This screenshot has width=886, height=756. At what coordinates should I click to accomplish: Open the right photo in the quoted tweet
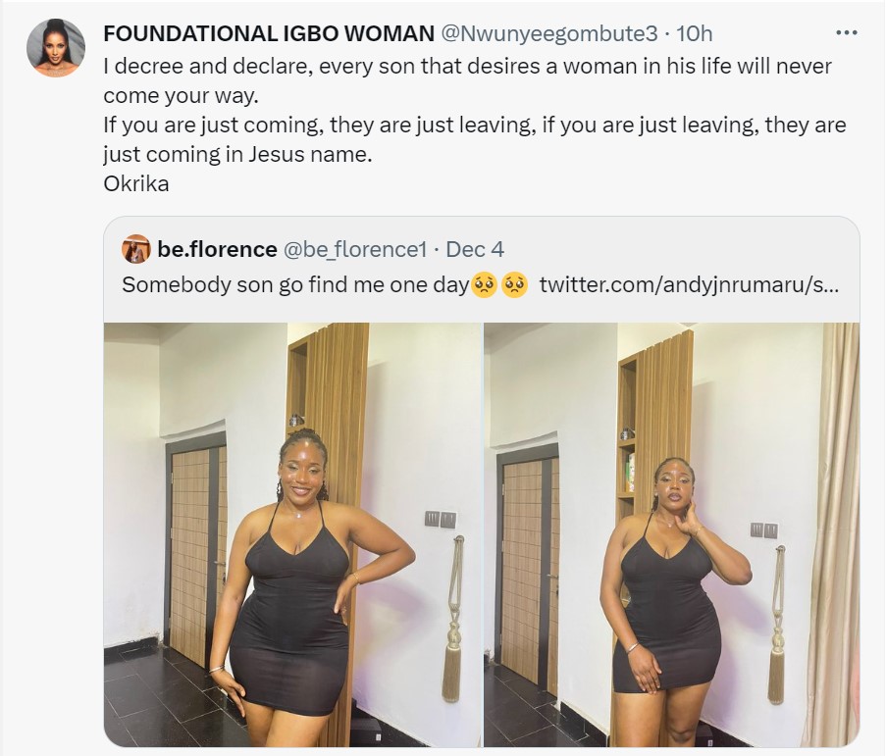click(672, 534)
